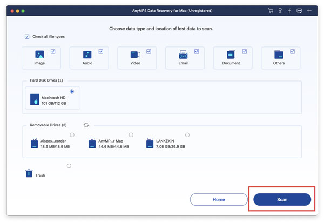Screen dimensions: 324x223
Task: Select the Aisees...corder drive radio button
Action: click(x=72, y=135)
